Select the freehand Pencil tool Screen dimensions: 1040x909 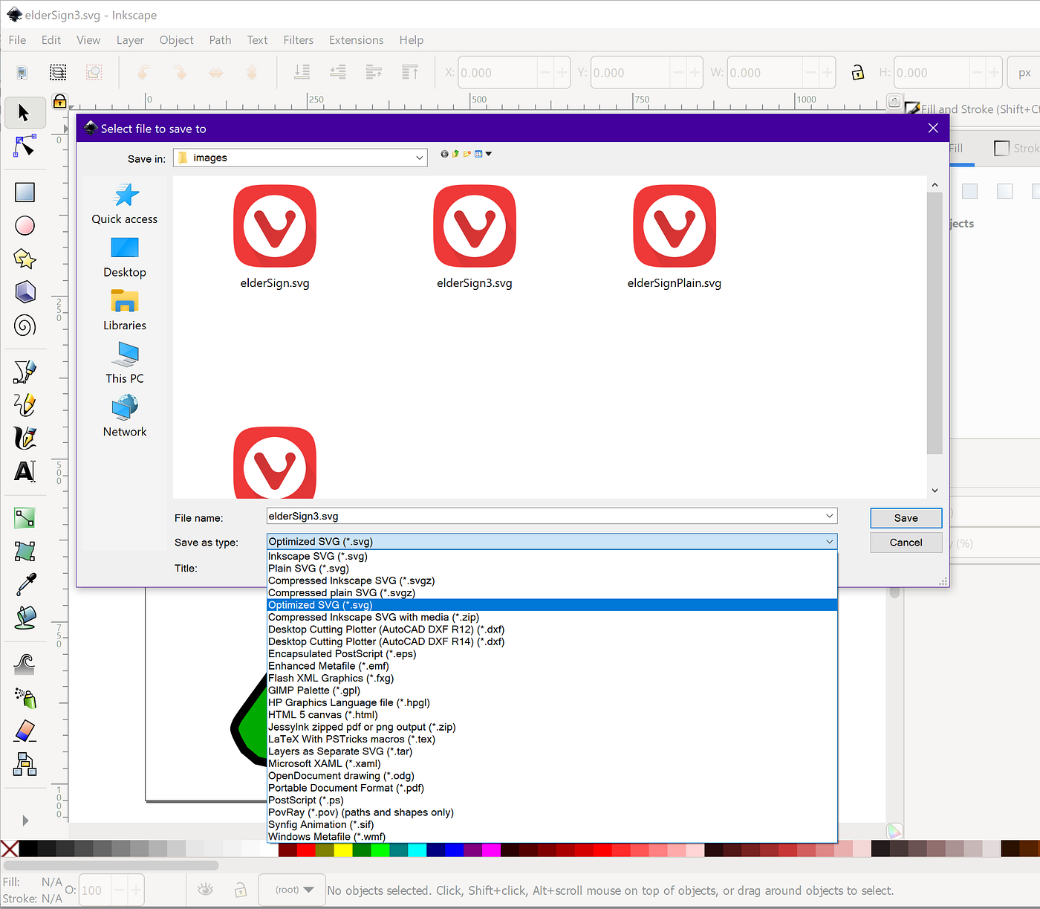pos(25,404)
